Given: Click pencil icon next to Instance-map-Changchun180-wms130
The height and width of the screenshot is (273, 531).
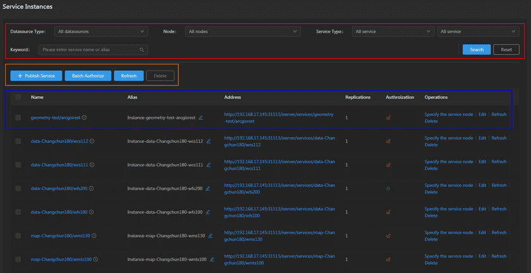Looking at the screenshot, I should point(211,236).
